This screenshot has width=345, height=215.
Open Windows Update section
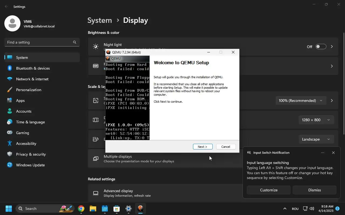[x=42, y=165]
